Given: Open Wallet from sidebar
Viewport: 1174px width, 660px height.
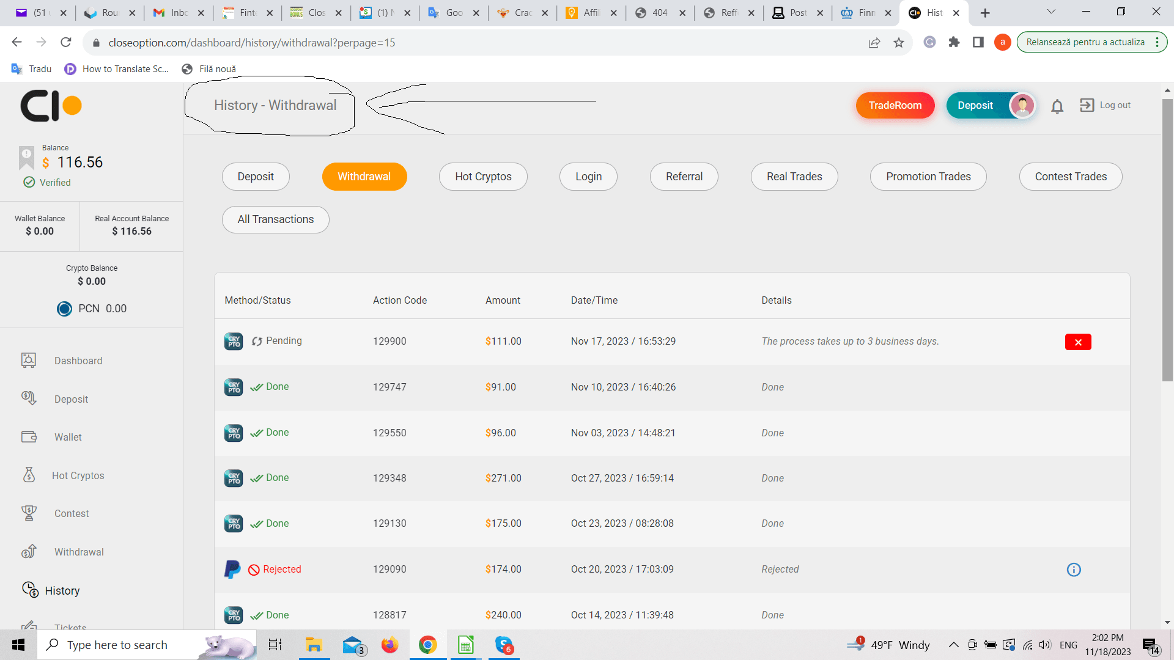Looking at the screenshot, I should (67, 437).
